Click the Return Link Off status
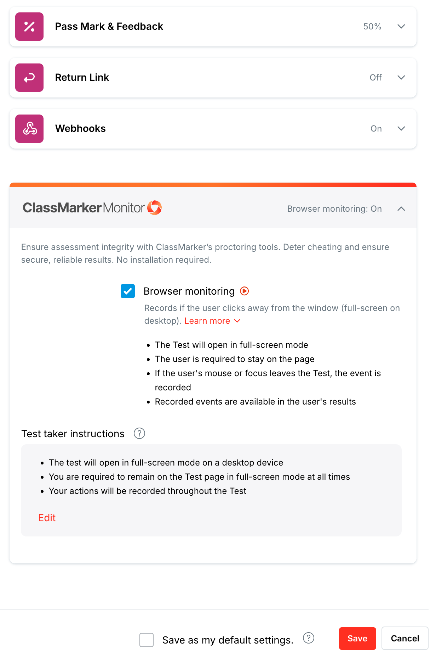The width and height of the screenshot is (436, 668). point(375,78)
